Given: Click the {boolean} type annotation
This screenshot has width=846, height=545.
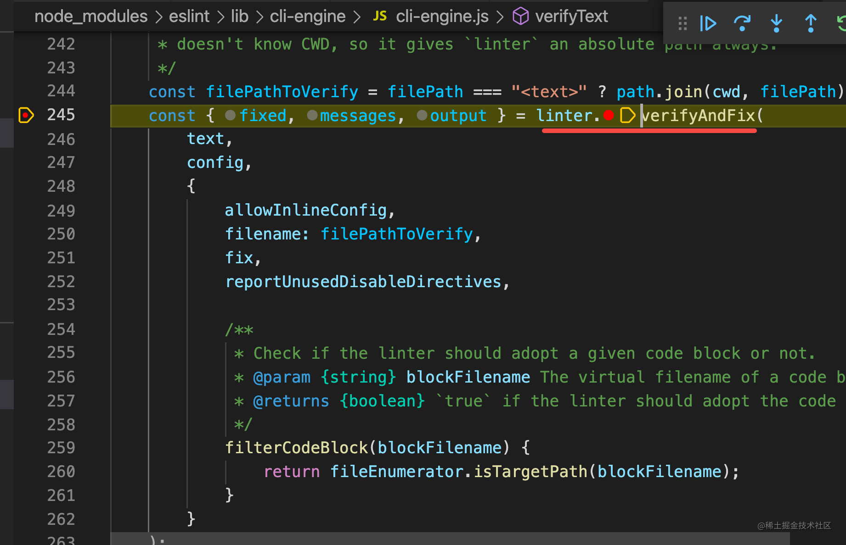Looking at the screenshot, I should pos(383,401).
